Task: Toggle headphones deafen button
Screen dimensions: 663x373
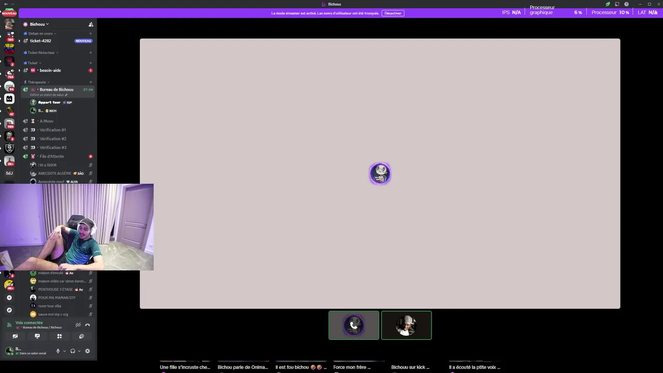Action: click(x=73, y=351)
